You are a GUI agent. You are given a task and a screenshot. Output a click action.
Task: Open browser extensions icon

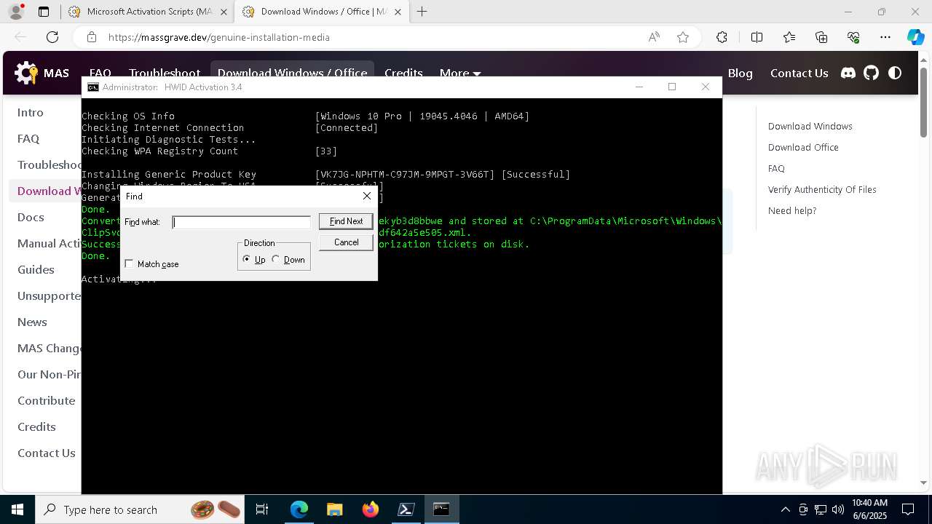(x=722, y=37)
